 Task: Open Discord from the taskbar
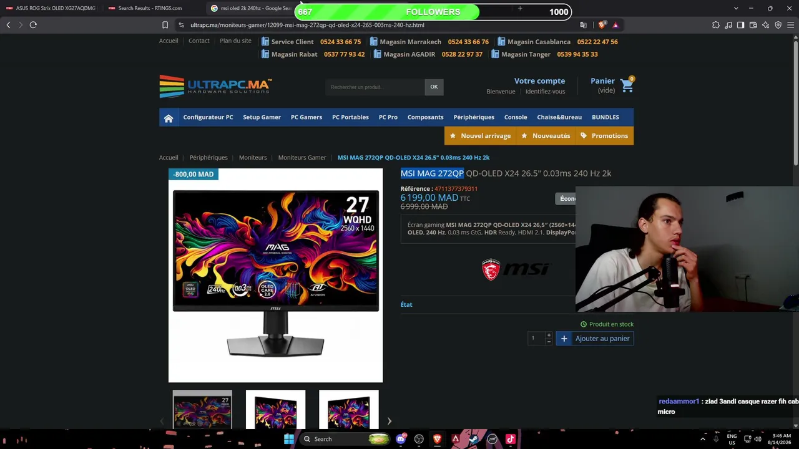401,439
